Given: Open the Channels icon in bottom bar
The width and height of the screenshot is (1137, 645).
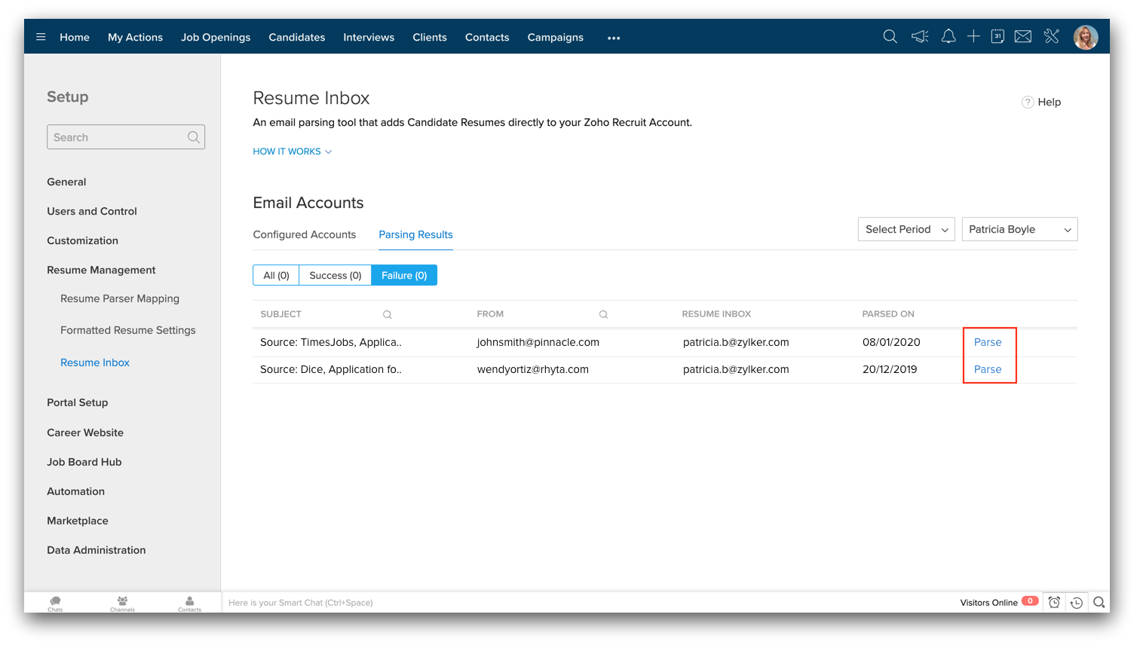Looking at the screenshot, I should [x=122, y=603].
